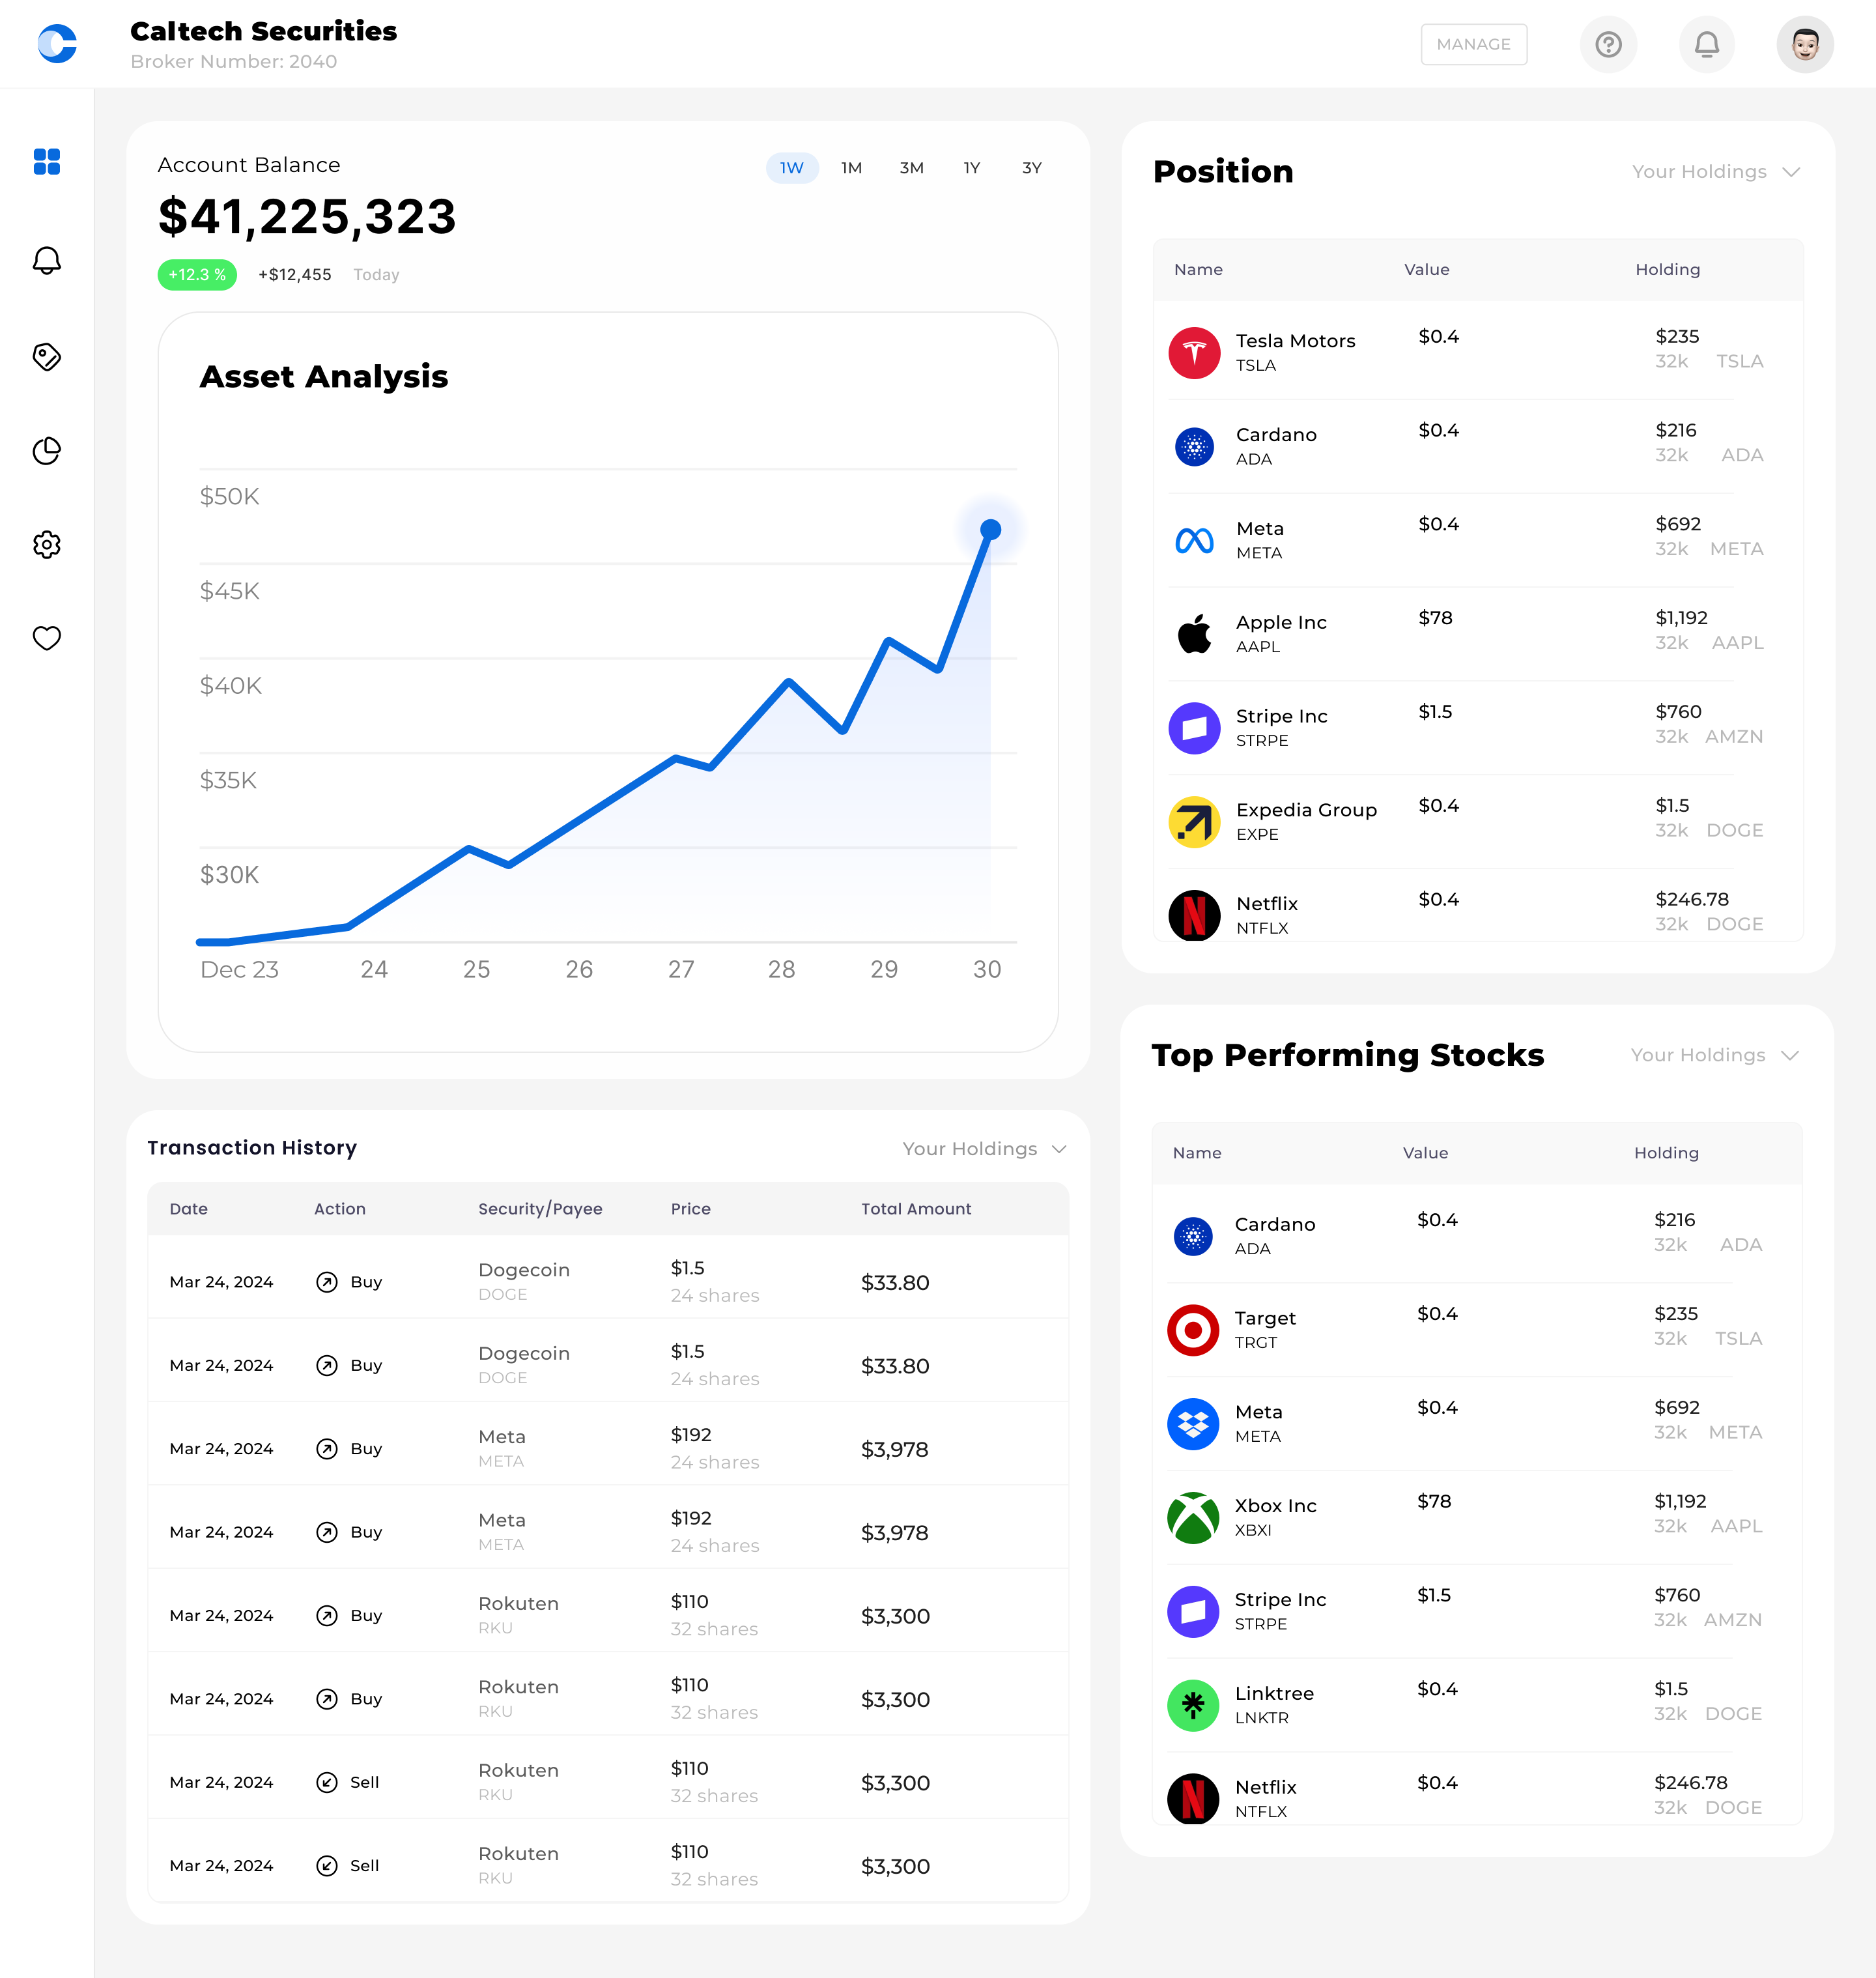Open the help question mark icon in header

pyautogui.click(x=1608, y=44)
